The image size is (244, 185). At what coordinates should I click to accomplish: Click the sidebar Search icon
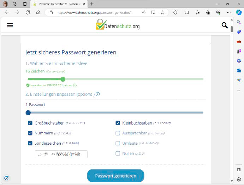click(x=239, y=22)
